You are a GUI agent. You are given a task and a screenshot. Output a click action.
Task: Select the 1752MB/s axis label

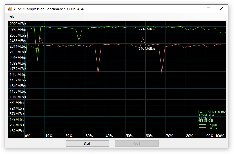pyautogui.click(x=18, y=69)
